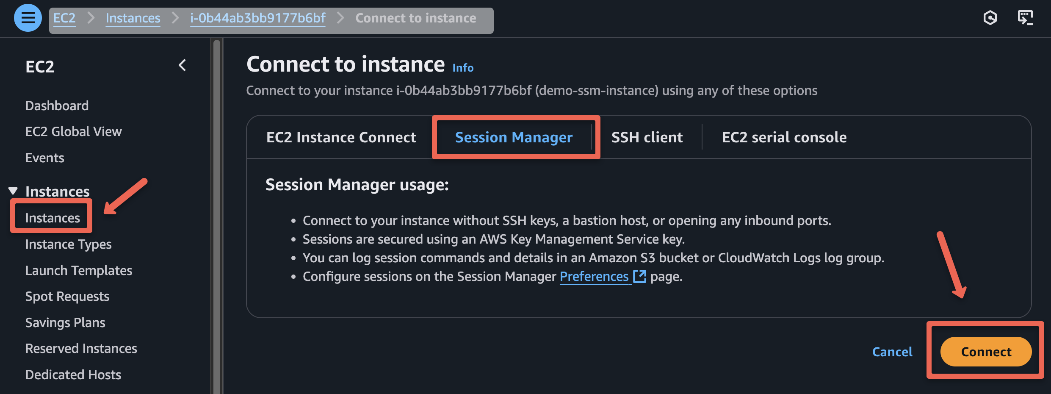1051x394 pixels.
Task: Open the hamburger navigation menu
Action: 27,18
